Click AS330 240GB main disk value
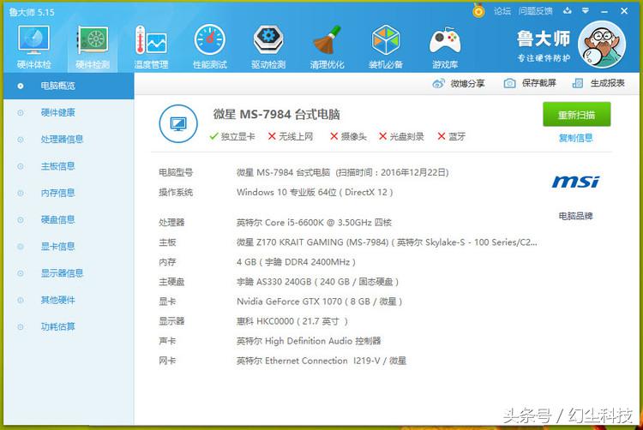 [317, 282]
